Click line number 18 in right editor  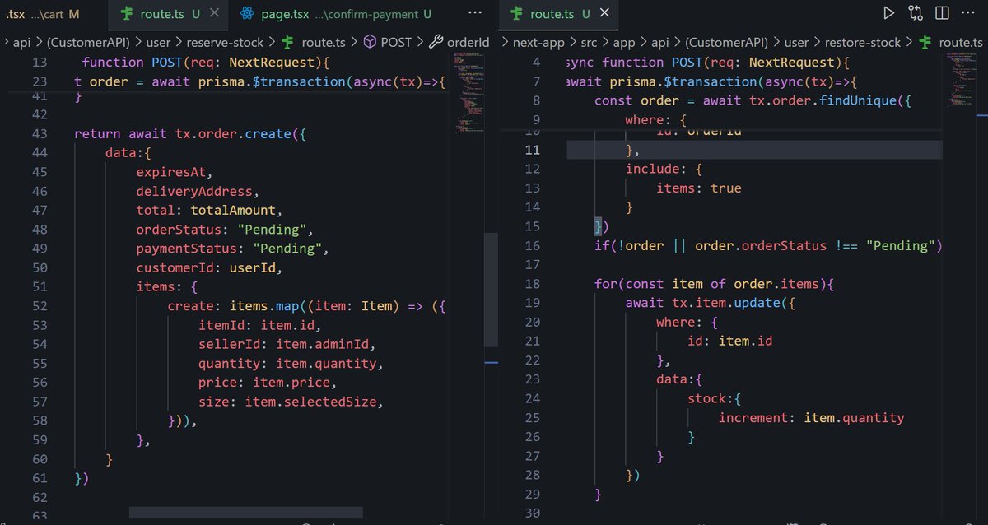pyautogui.click(x=532, y=283)
